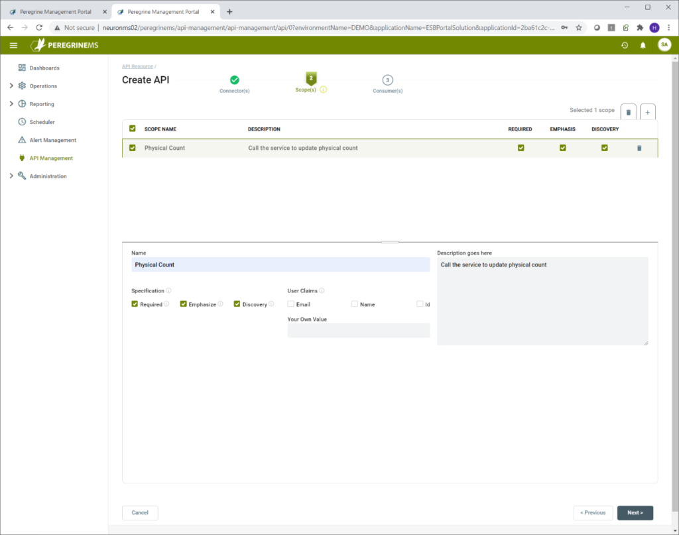Click the Description text area
Viewport: 679px width, 535px height.
[542, 301]
